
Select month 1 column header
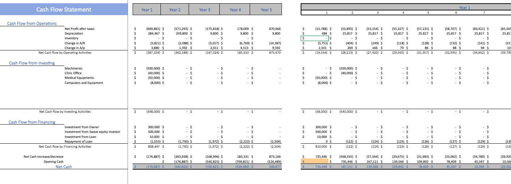tap(327, 13)
